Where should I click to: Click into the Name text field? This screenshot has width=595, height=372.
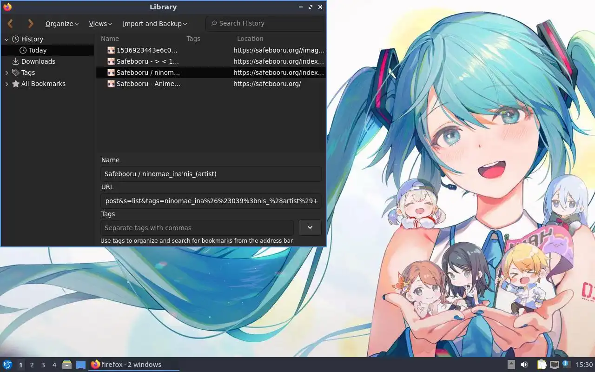(211, 174)
